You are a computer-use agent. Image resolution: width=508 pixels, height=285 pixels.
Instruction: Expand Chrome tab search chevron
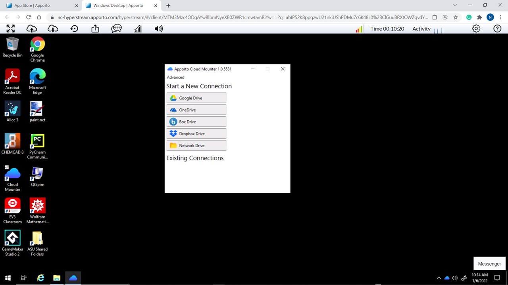(455, 5)
